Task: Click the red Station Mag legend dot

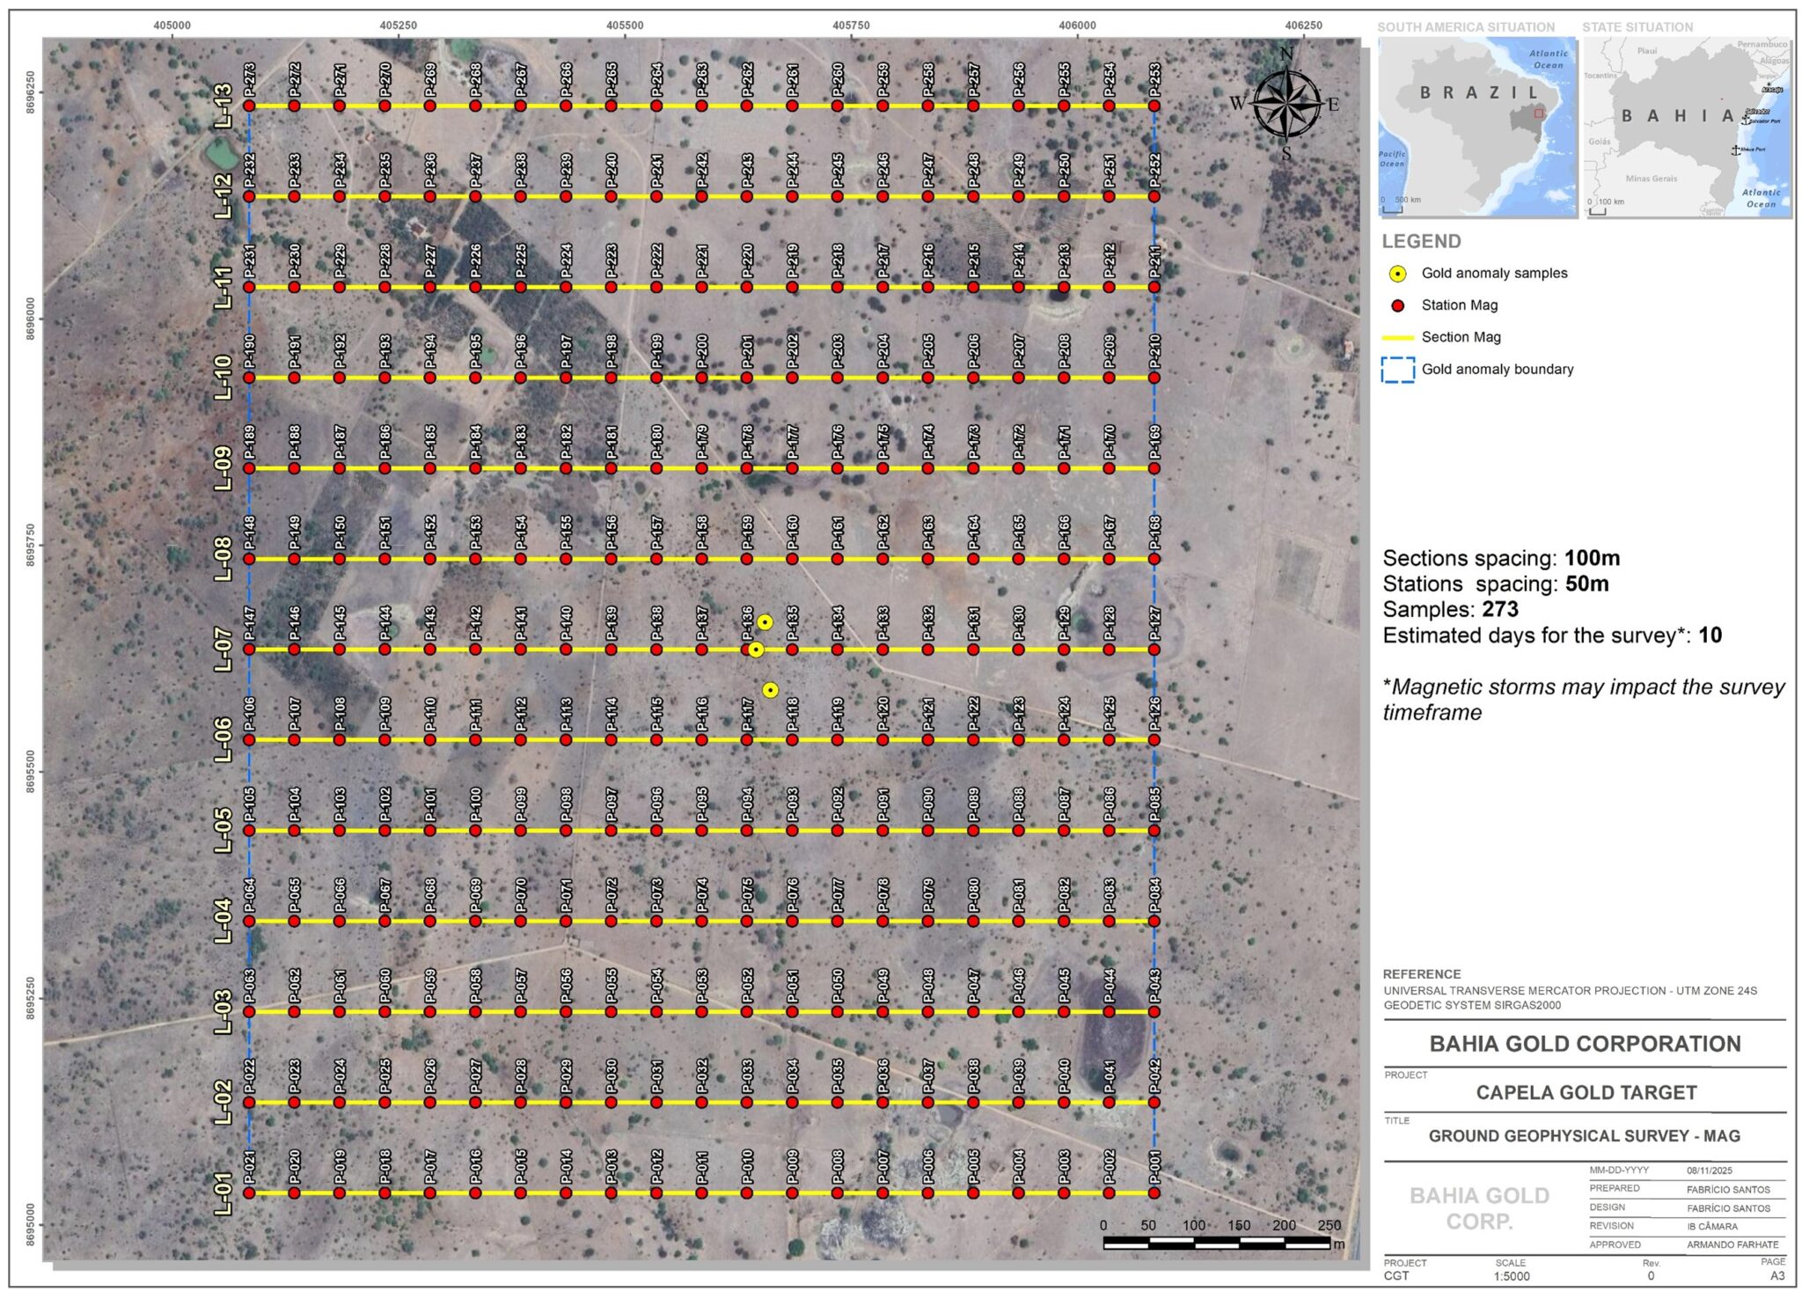Action: click(1397, 305)
